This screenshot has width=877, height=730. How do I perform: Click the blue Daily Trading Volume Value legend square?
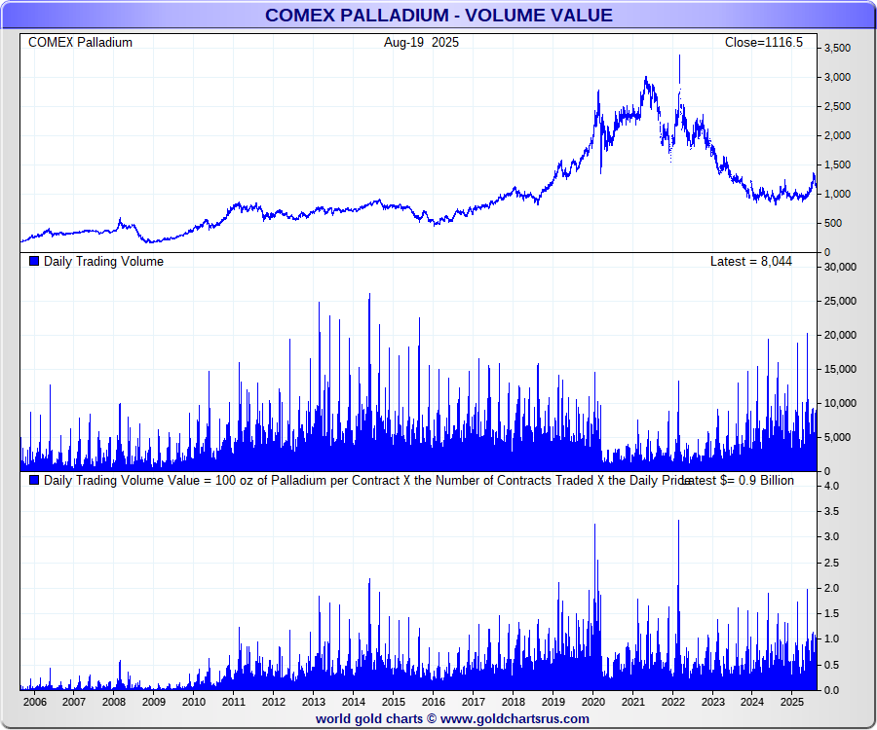(x=34, y=480)
